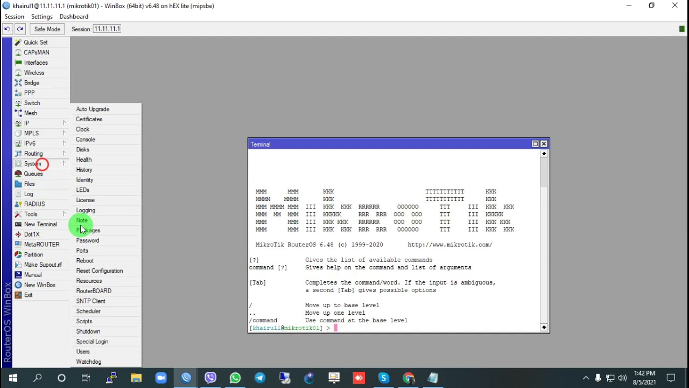Viewport: 689px width, 388px height.
Task: Click the Session address field
Action: click(107, 29)
